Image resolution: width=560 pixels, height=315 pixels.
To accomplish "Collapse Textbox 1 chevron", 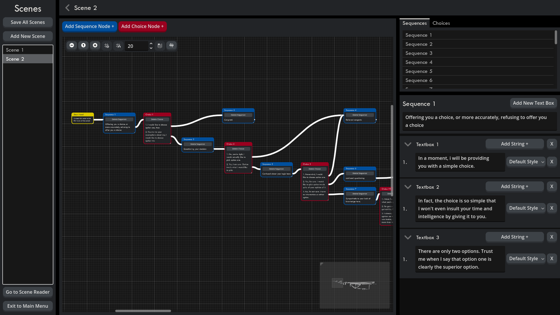I will click(x=408, y=144).
